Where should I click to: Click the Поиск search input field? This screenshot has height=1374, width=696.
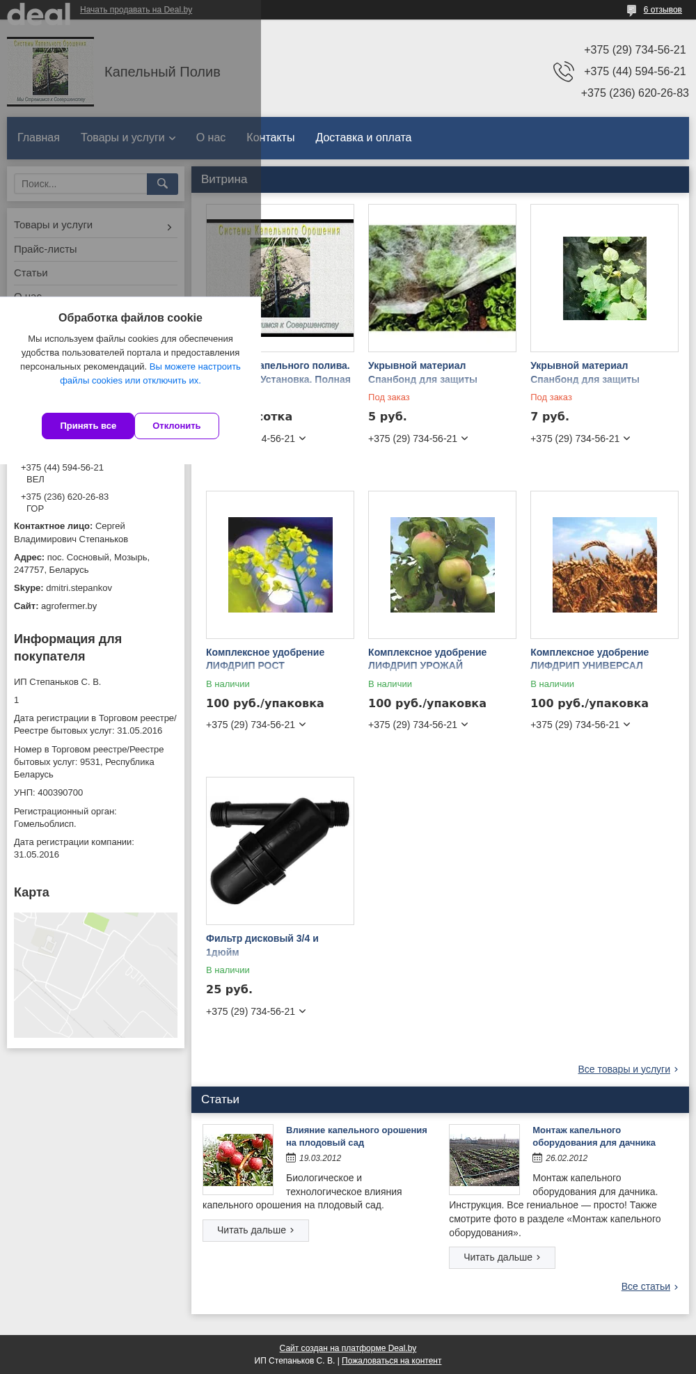coord(81,184)
